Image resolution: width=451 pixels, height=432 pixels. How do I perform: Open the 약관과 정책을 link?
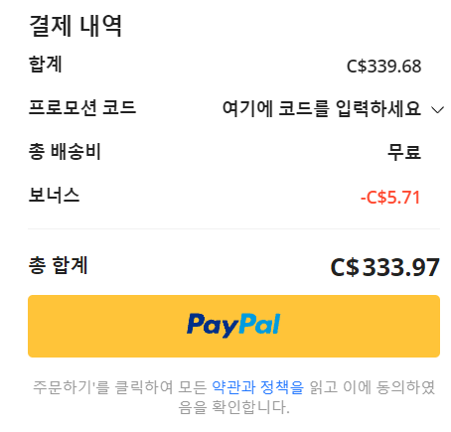[x=257, y=387]
